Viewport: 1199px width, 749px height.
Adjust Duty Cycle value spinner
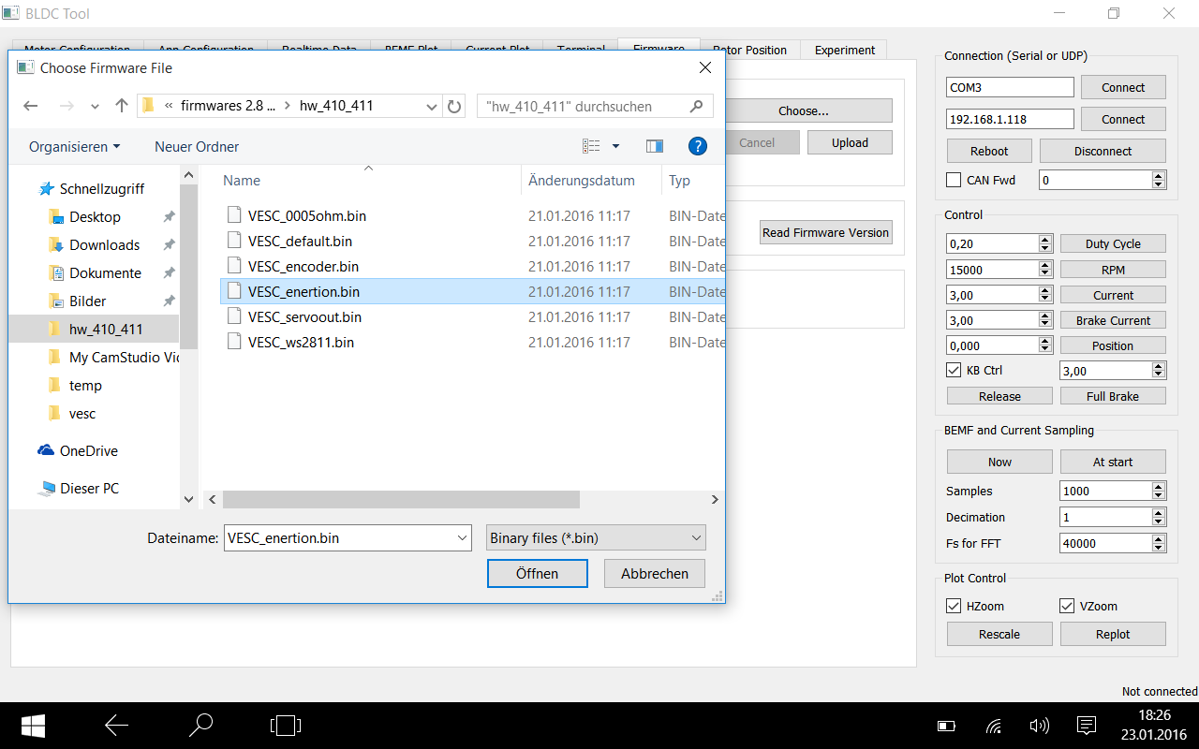pyautogui.click(x=1045, y=243)
